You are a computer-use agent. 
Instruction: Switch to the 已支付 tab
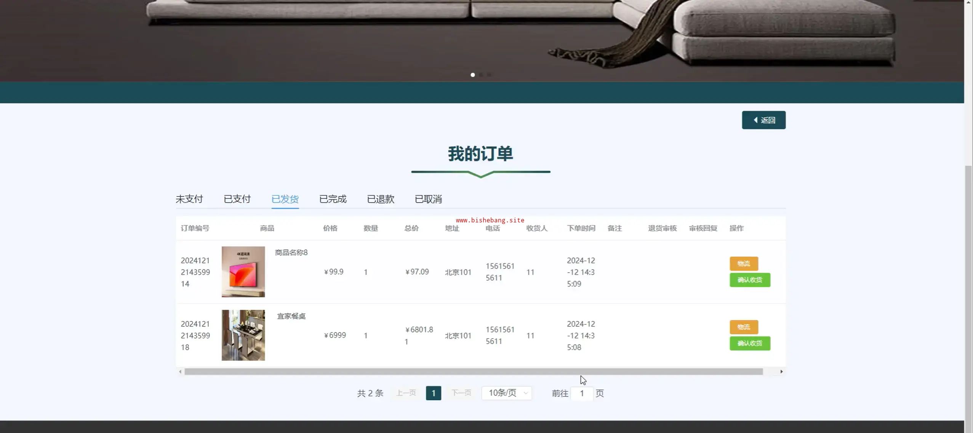[237, 199]
